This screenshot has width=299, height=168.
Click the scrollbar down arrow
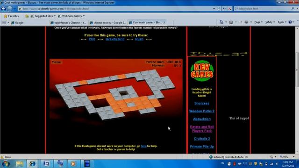pyautogui.click(x=297, y=152)
